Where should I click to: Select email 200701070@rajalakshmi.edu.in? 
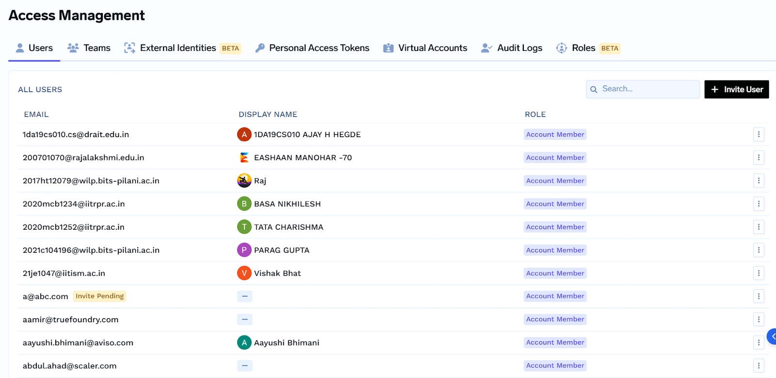83,158
